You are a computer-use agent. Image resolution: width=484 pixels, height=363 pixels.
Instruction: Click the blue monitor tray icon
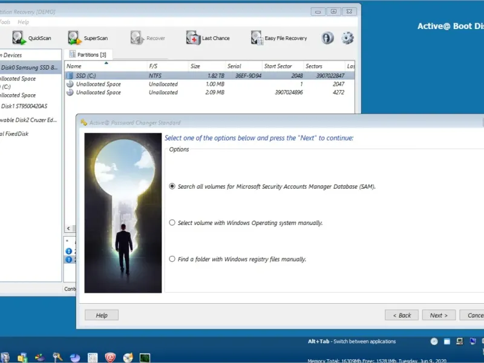pos(473,341)
